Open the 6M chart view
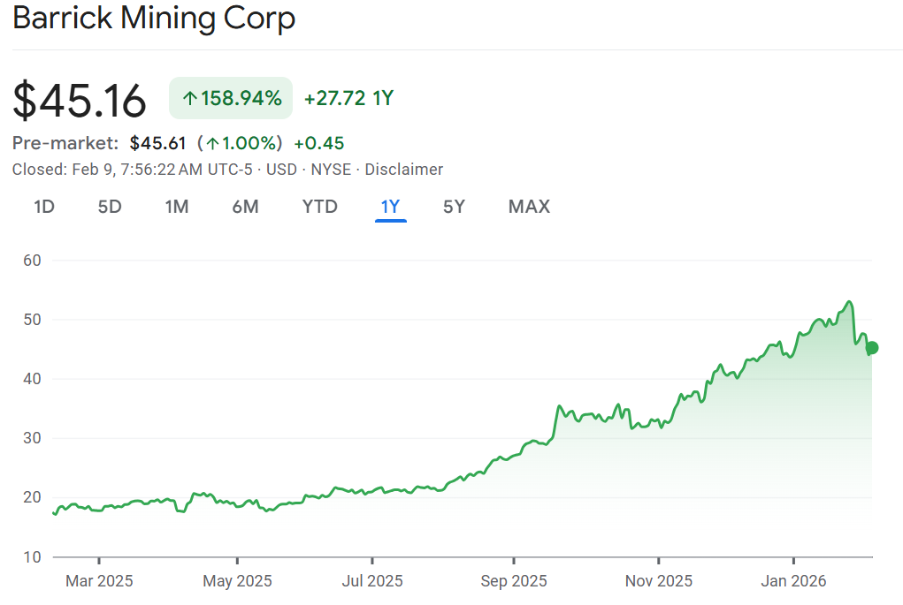903x605 pixels. pyautogui.click(x=245, y=207)
